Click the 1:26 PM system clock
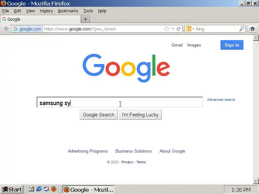 tap(241, 190)
